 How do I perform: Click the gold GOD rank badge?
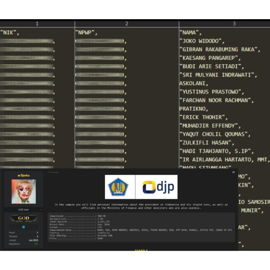[23, 218]
